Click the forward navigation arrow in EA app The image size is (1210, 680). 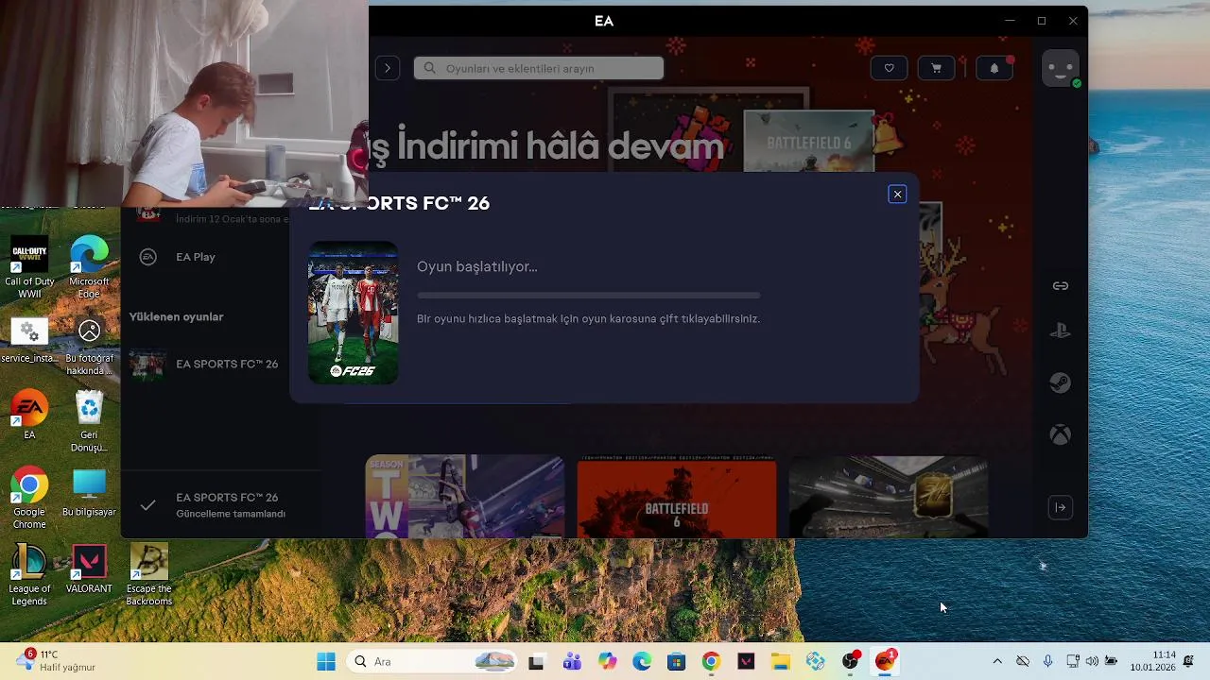[x=387, y=68]
